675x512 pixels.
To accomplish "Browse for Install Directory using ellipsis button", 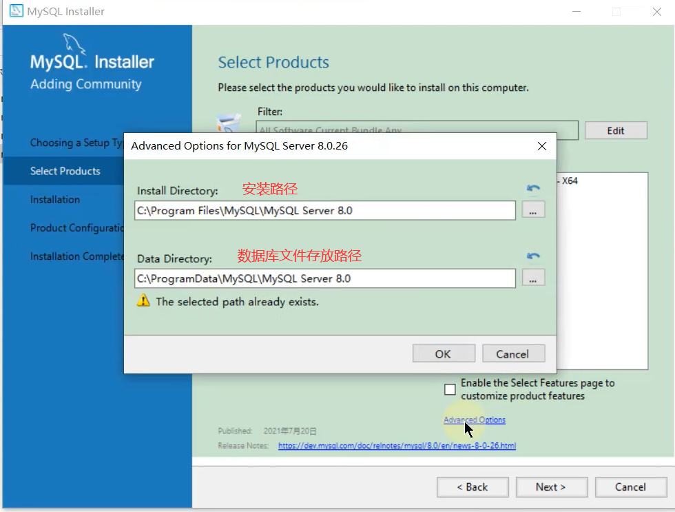I will (x=533, y=211).
